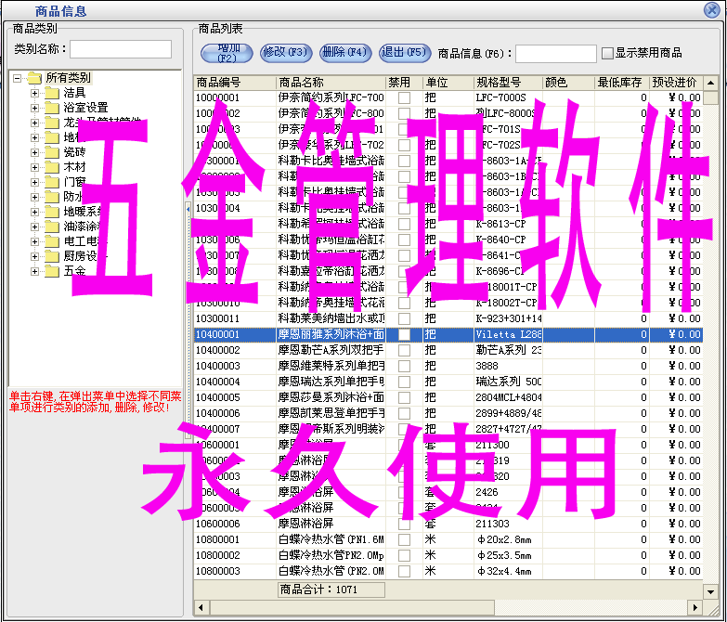Click the panel splitter collapse arrow
The height and width of the screenshot is (622, 727).
188,210
